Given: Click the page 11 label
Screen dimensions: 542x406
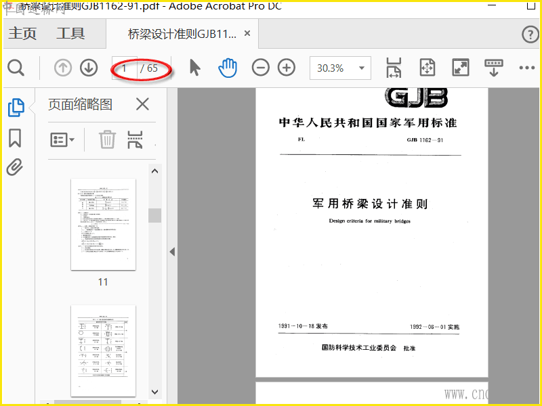Looking at the screenshot, I should [x=103, y=282].
